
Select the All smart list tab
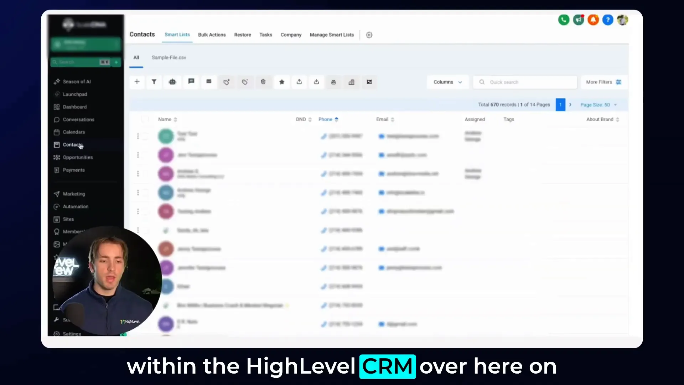136,57
